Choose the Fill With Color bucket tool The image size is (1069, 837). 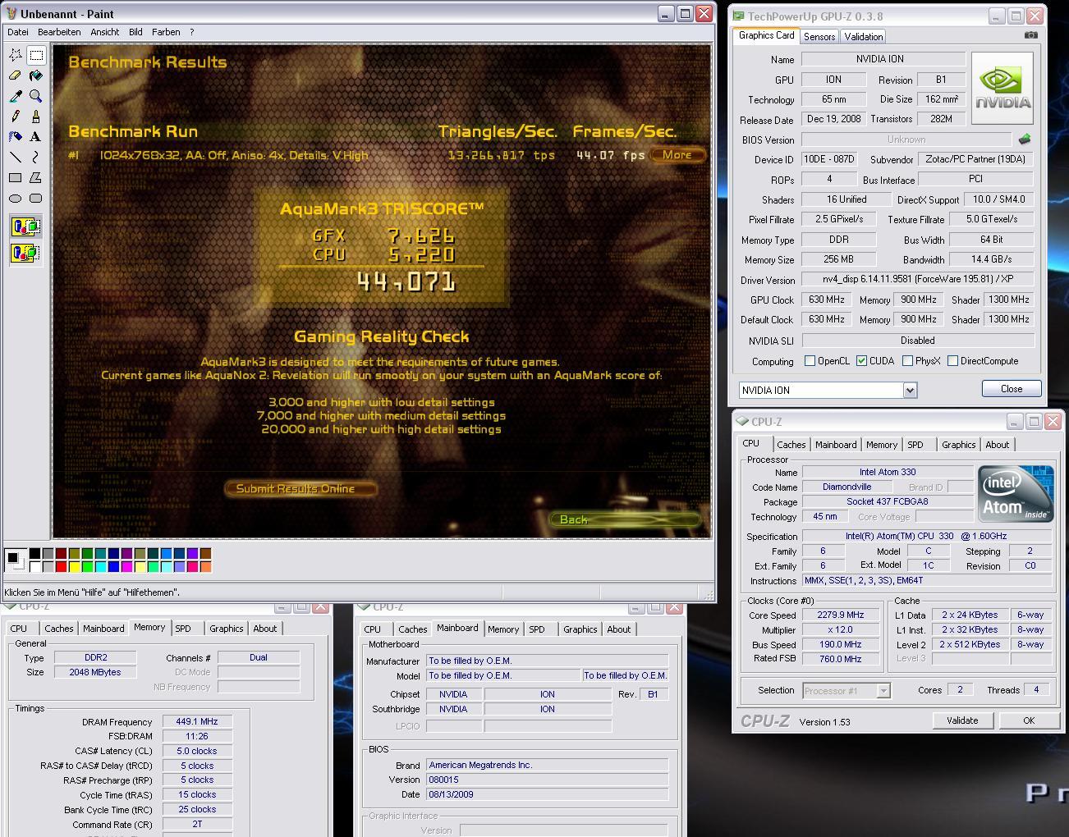click(36, 75)
